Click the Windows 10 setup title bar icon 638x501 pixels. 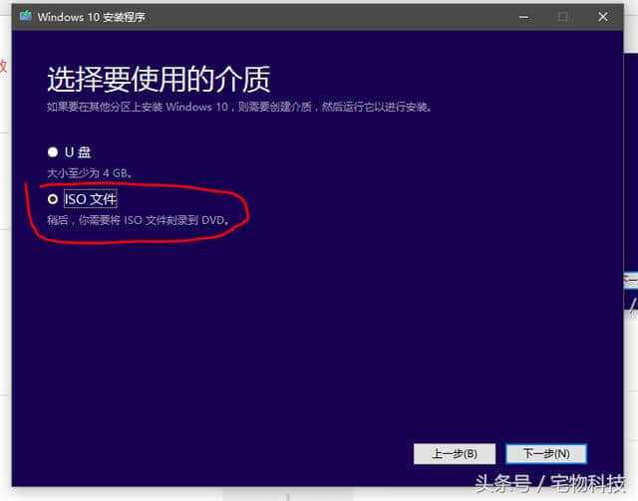pos(26,17)
